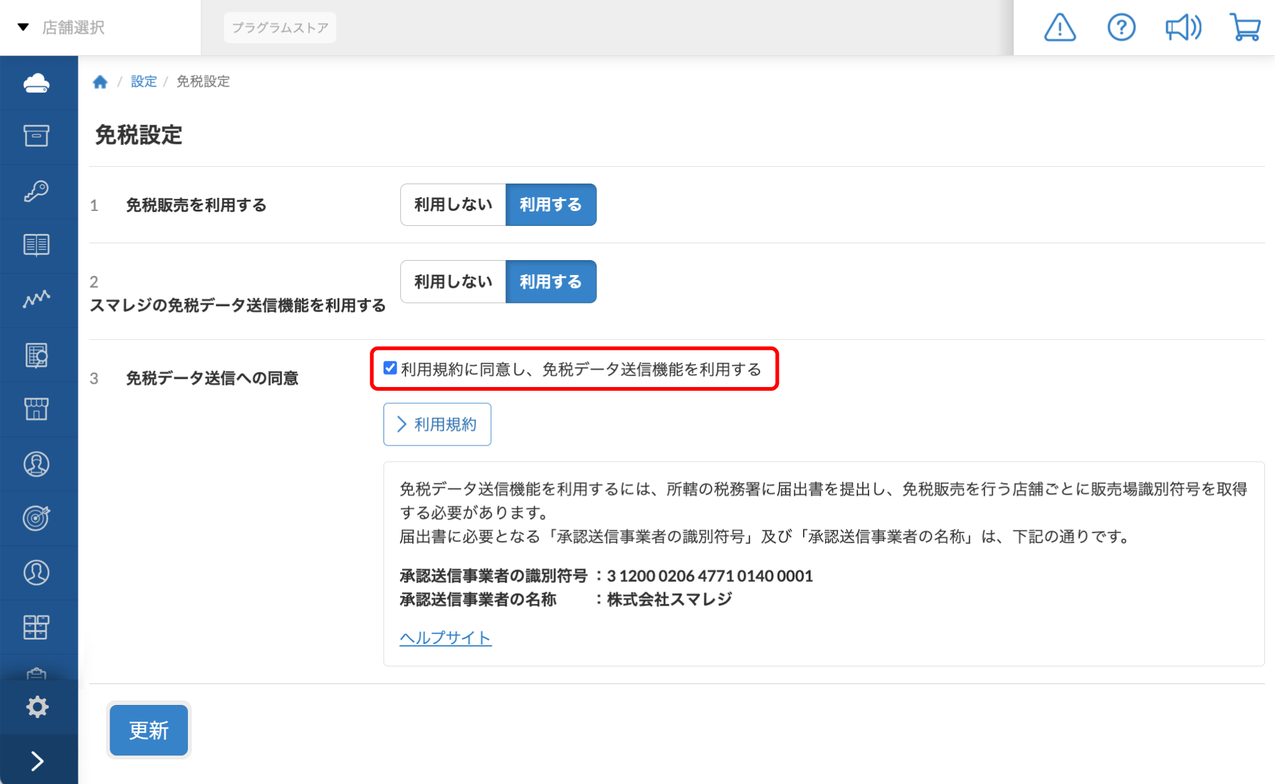Open help via question mark icon

point(1121,28)
